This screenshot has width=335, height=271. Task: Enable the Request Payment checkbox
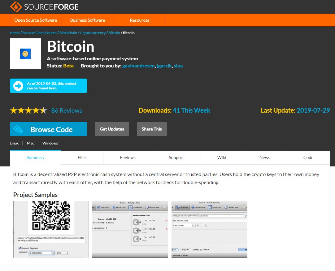(20, 248)
